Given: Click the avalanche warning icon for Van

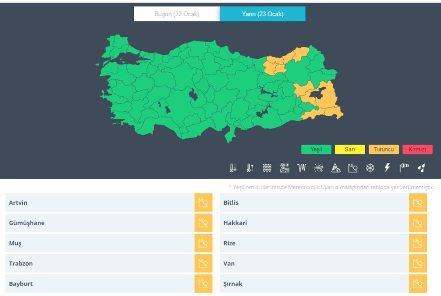Looking at the screenshot, I should [418, 263].
